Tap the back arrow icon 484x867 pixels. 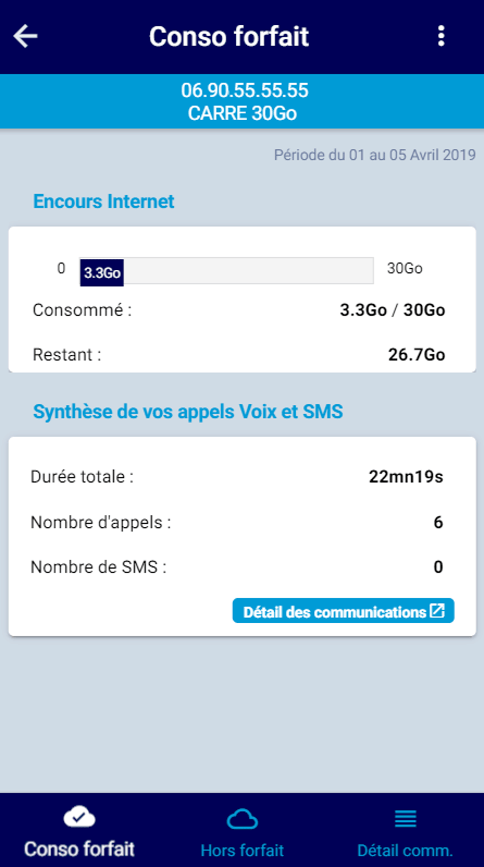[x=26, y=36]
